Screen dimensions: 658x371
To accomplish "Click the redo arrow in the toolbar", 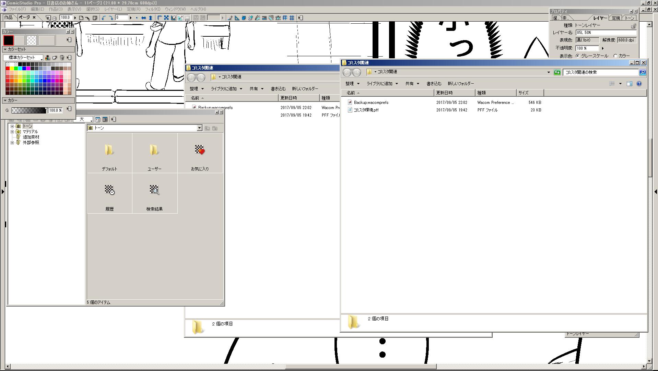I will point(111,18).
